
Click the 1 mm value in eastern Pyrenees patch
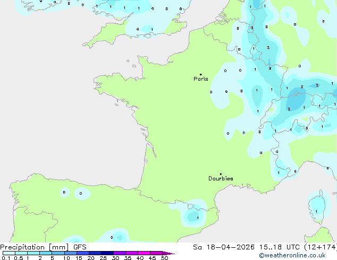pos(198,218)
